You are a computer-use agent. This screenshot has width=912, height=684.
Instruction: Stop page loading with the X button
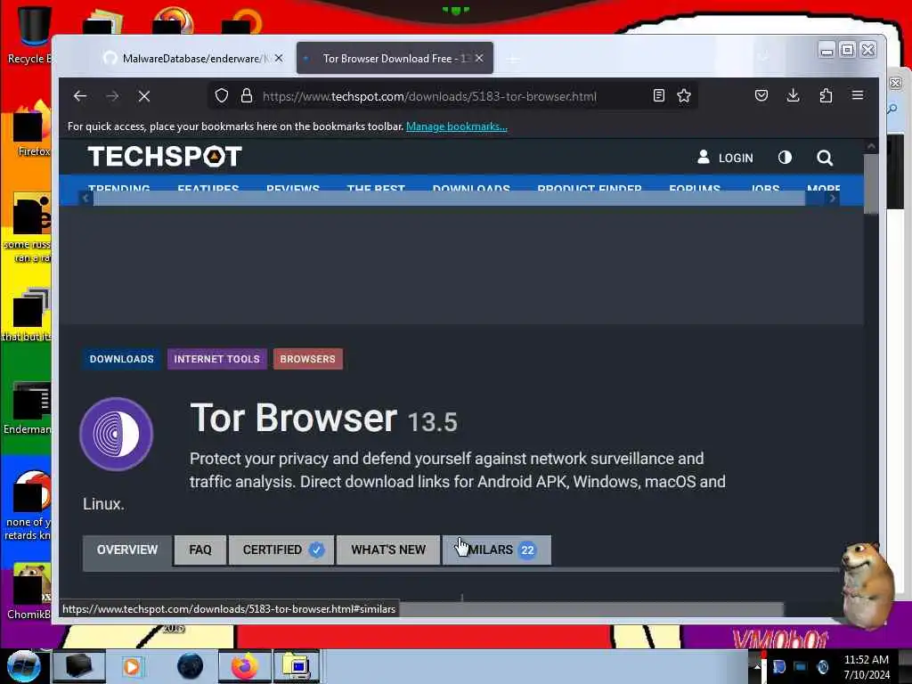[x=144, y=96]
